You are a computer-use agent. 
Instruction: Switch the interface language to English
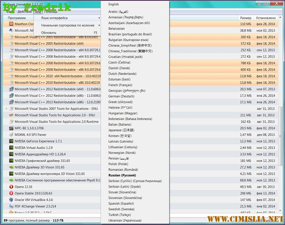pyautogui.click(x=114, y=4)
